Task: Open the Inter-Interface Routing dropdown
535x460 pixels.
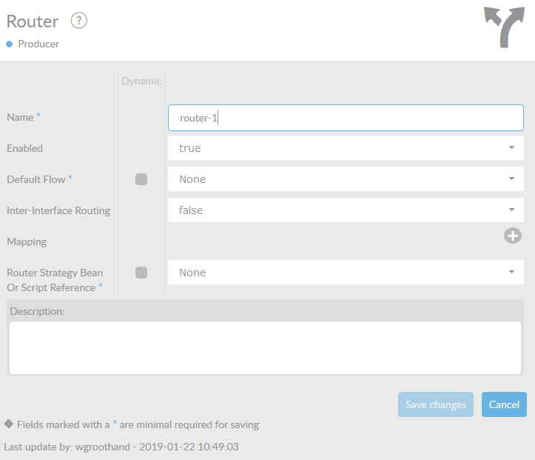Action: click(346, 210)
